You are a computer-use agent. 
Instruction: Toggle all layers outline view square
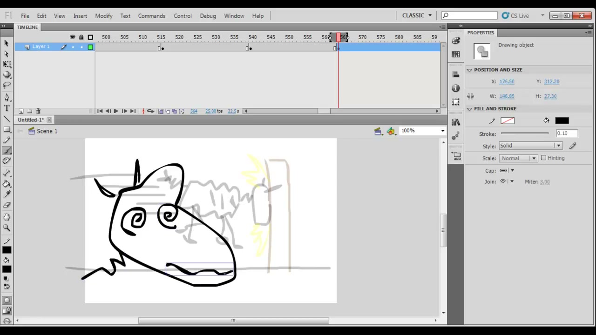(x=90, y=37)
